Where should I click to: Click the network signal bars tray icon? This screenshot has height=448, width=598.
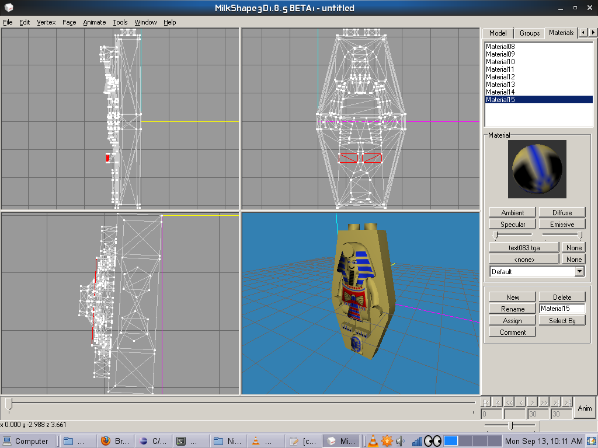click(x=416, y=441)
